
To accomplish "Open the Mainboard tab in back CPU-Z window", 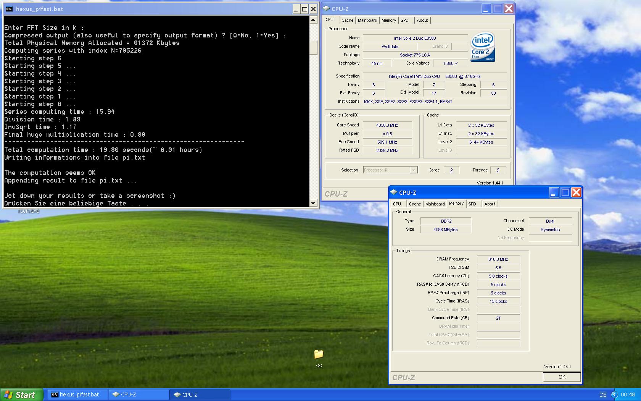I will coord(367,20).
